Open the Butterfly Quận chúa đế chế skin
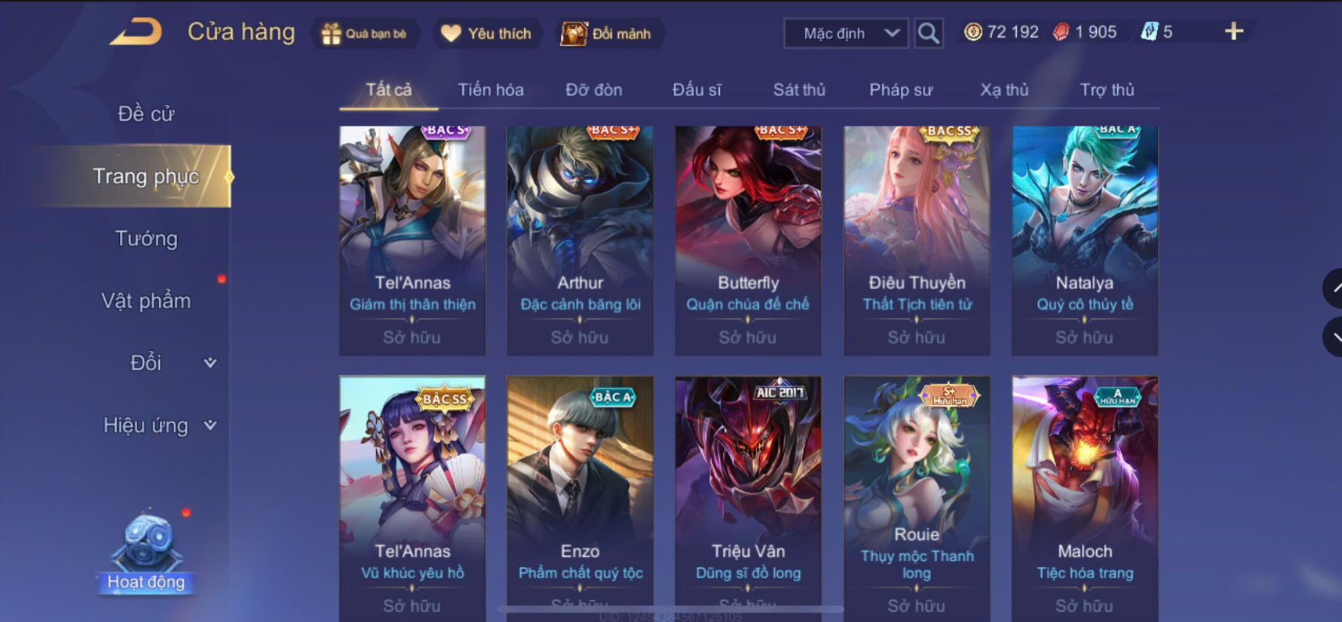The width and height of the screenshot is (1342, 622). 748,240
